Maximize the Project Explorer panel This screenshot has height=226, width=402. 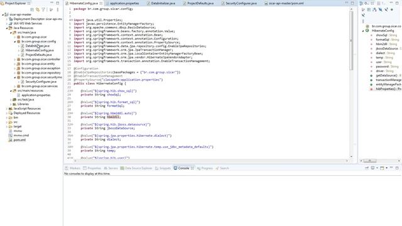58,3
